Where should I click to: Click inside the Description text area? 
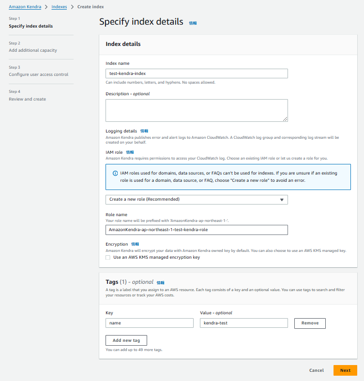(197, 110)
